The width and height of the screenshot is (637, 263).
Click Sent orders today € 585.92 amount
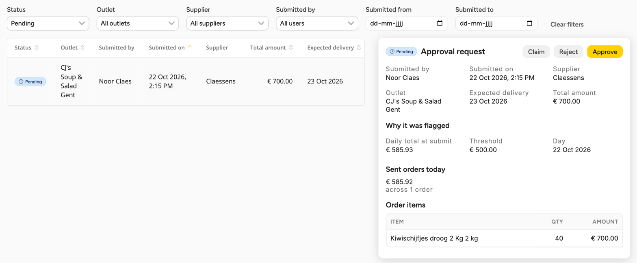(x=399, y=182)
